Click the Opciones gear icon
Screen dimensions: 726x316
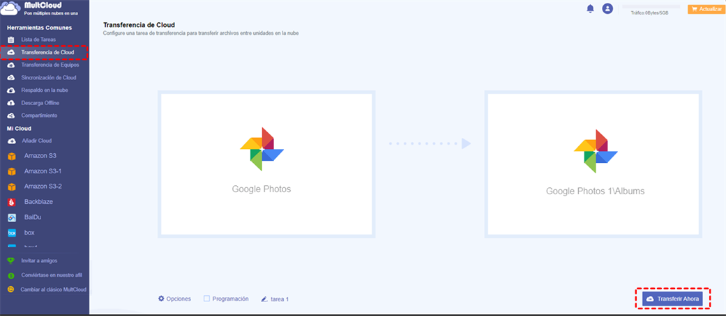pyautogui.click(x=161, y=299)
